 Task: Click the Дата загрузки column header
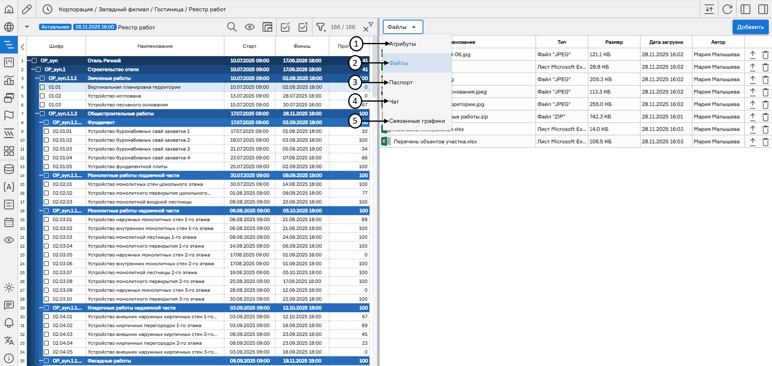pyautogui.click(x=666, y=42)
